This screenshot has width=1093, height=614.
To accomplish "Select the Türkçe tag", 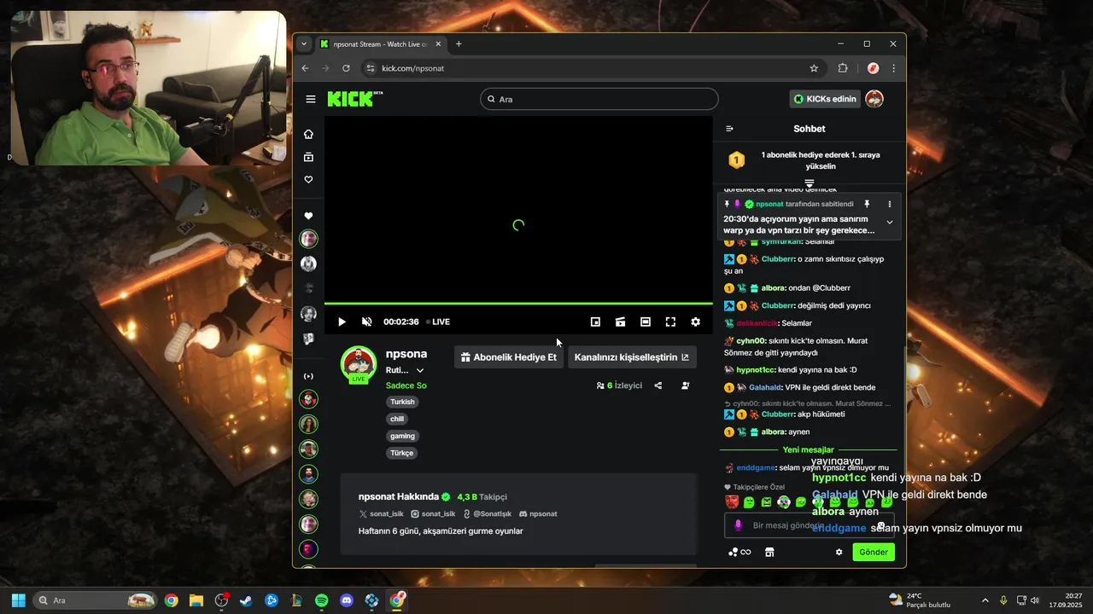I will coord(401,453).
